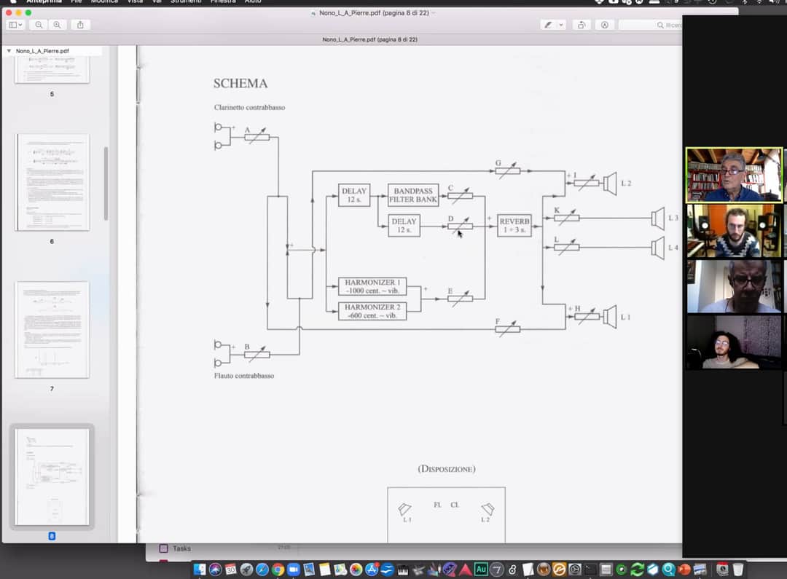Viewport: 787px width, 579px height.
Task: Click the SCHEMA heading on the page
Action: pos(240,83)
